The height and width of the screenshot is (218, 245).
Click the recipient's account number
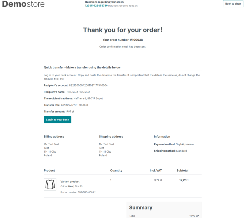tap(88, 85)
